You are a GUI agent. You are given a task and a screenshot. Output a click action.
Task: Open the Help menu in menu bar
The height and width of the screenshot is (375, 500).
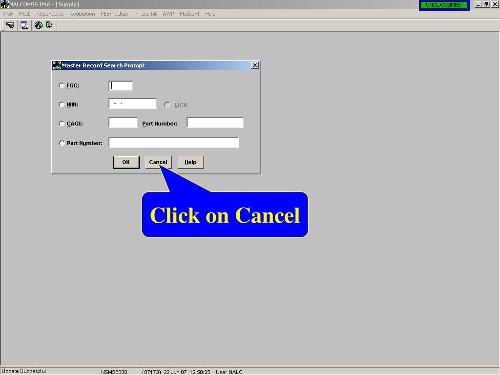coord(210,14)
